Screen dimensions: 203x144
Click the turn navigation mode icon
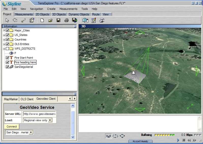(108, 136)
